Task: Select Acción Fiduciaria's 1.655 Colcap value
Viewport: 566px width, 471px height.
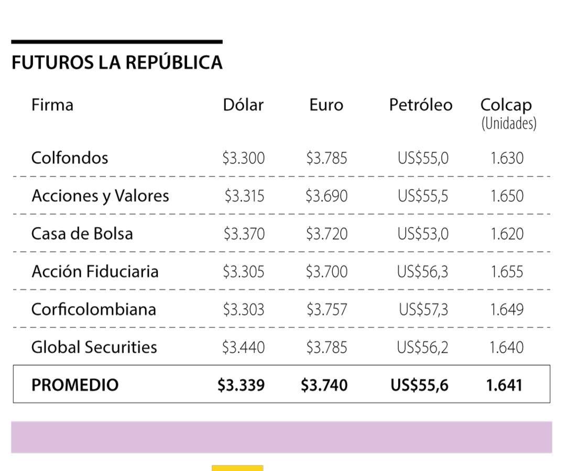Action: click(x=507, y=272)
